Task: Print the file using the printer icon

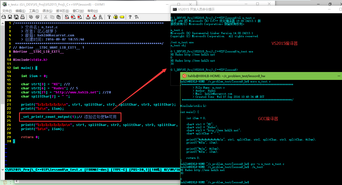Action: coord(22,17)
